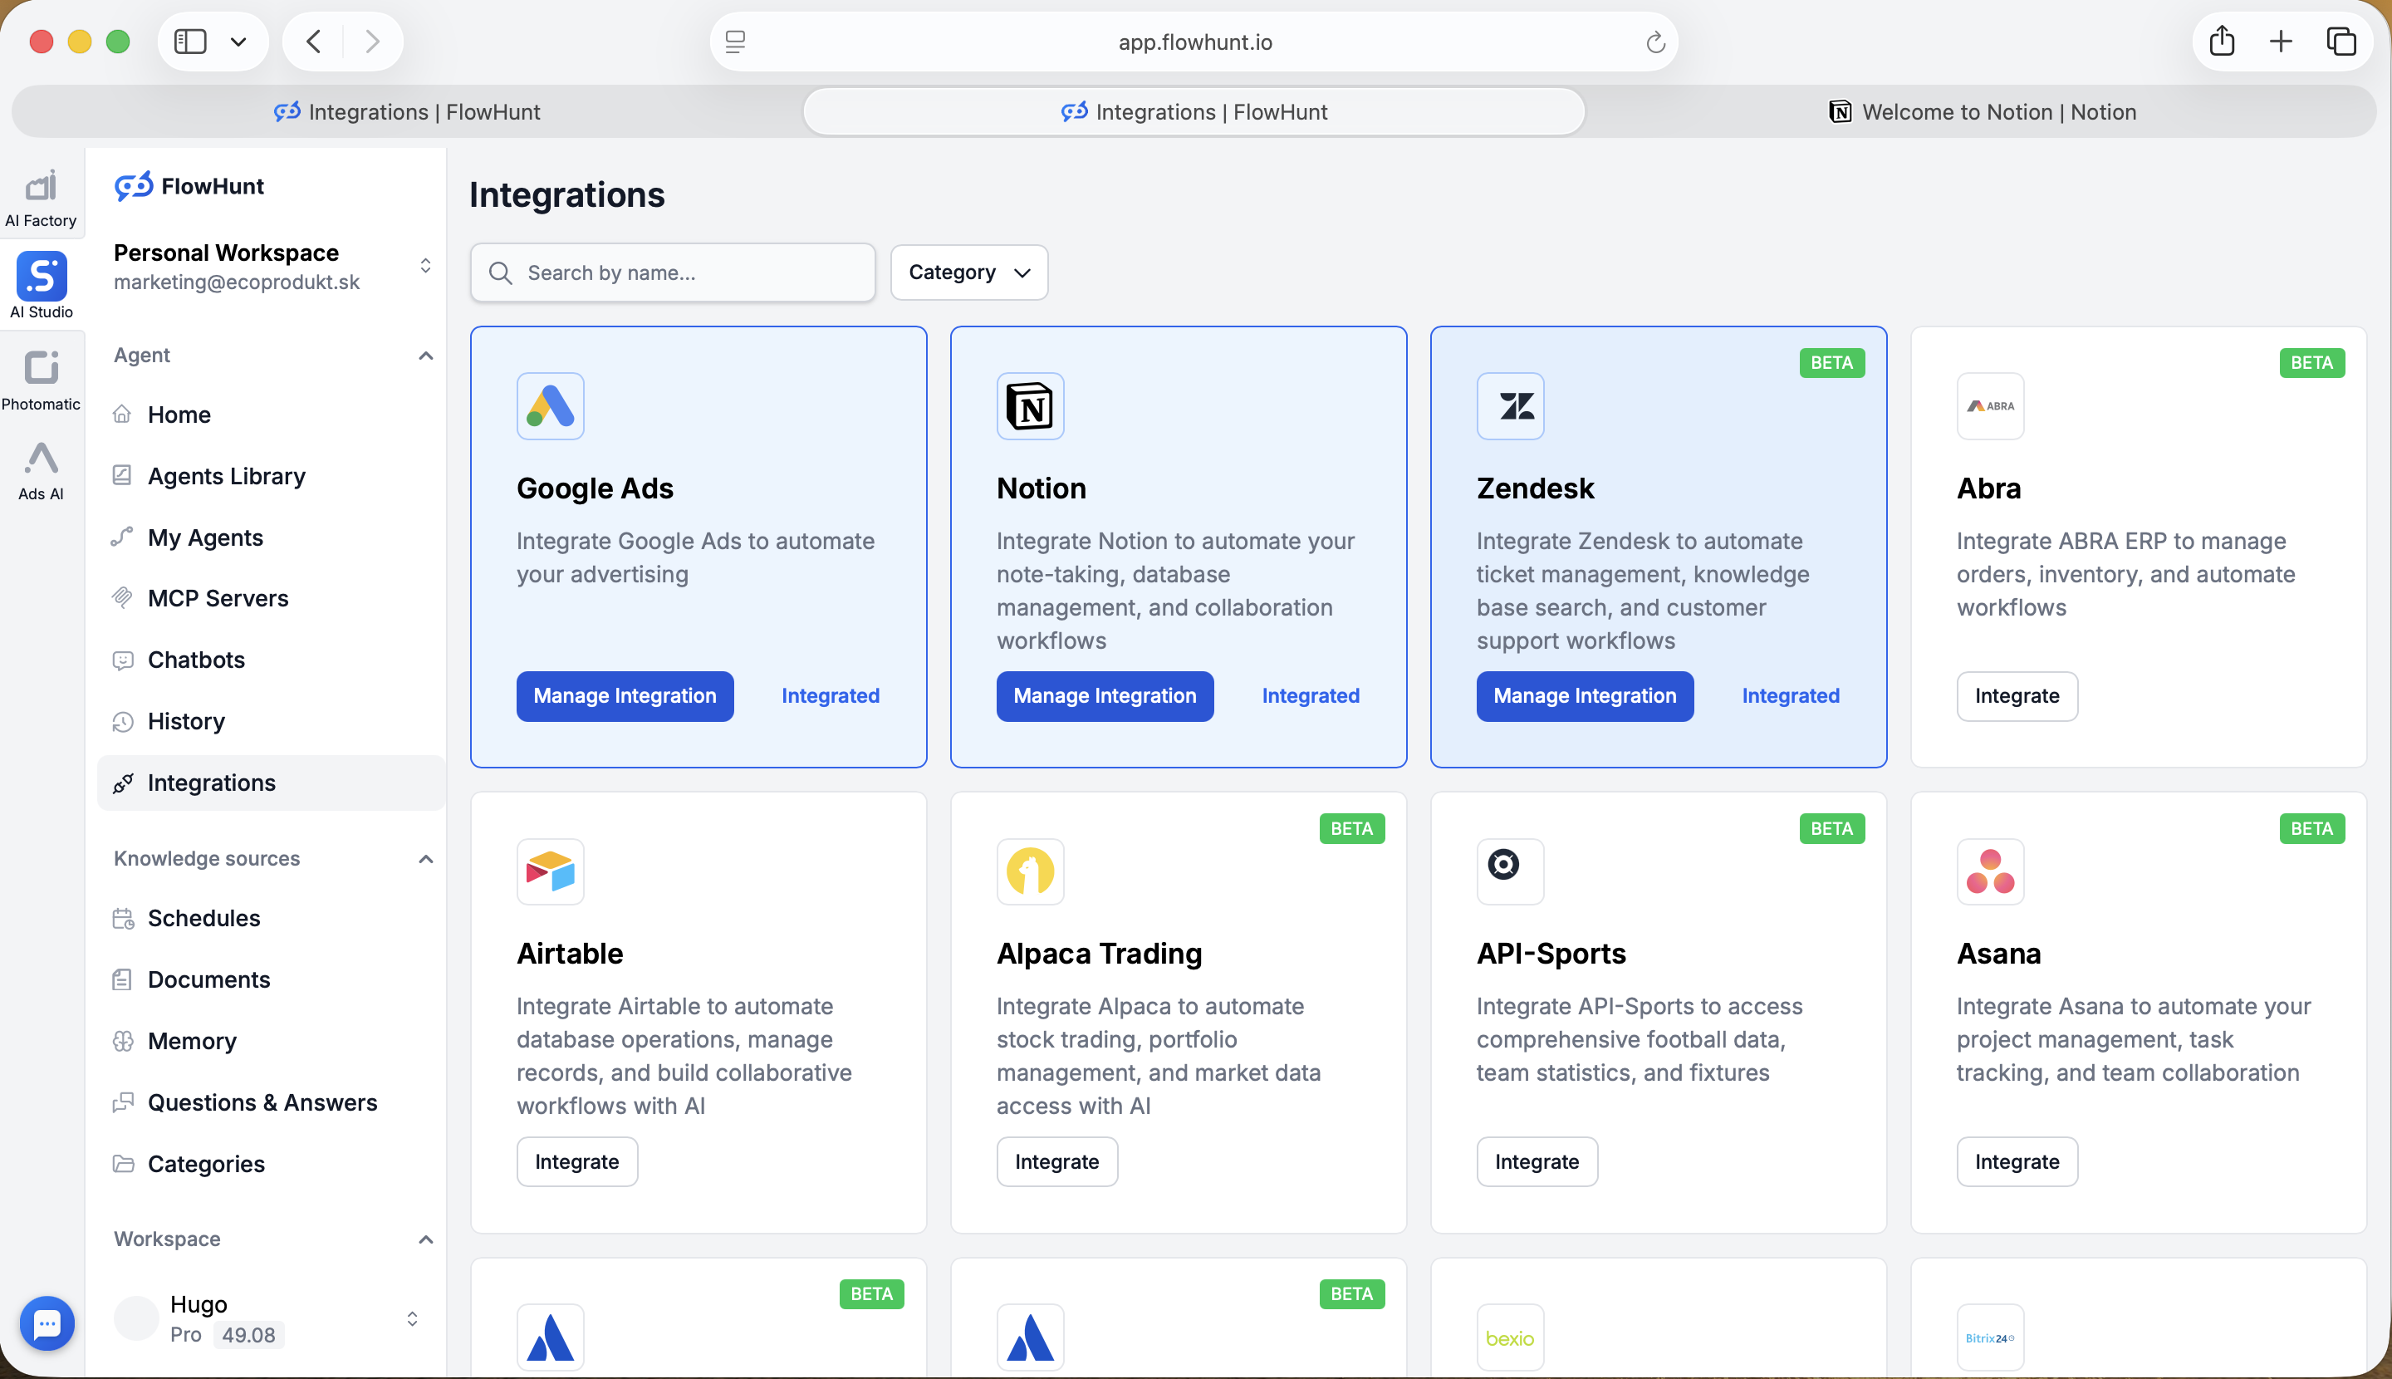Open Chatbots page
Image resolution: width=2392 pixels, height=1379 pixels.
tap(270, 660)
